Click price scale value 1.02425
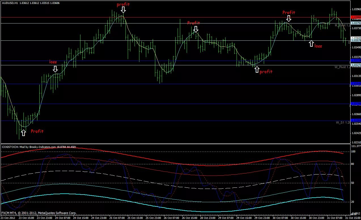The image size is (361, 220). tap(356, 133)
